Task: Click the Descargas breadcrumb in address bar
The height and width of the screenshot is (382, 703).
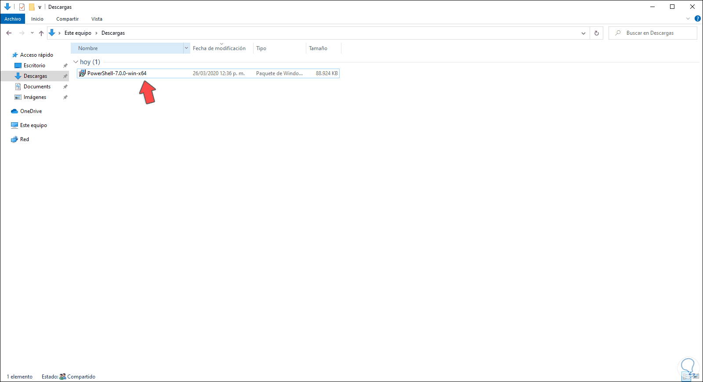Action: (x=113, y=33)
